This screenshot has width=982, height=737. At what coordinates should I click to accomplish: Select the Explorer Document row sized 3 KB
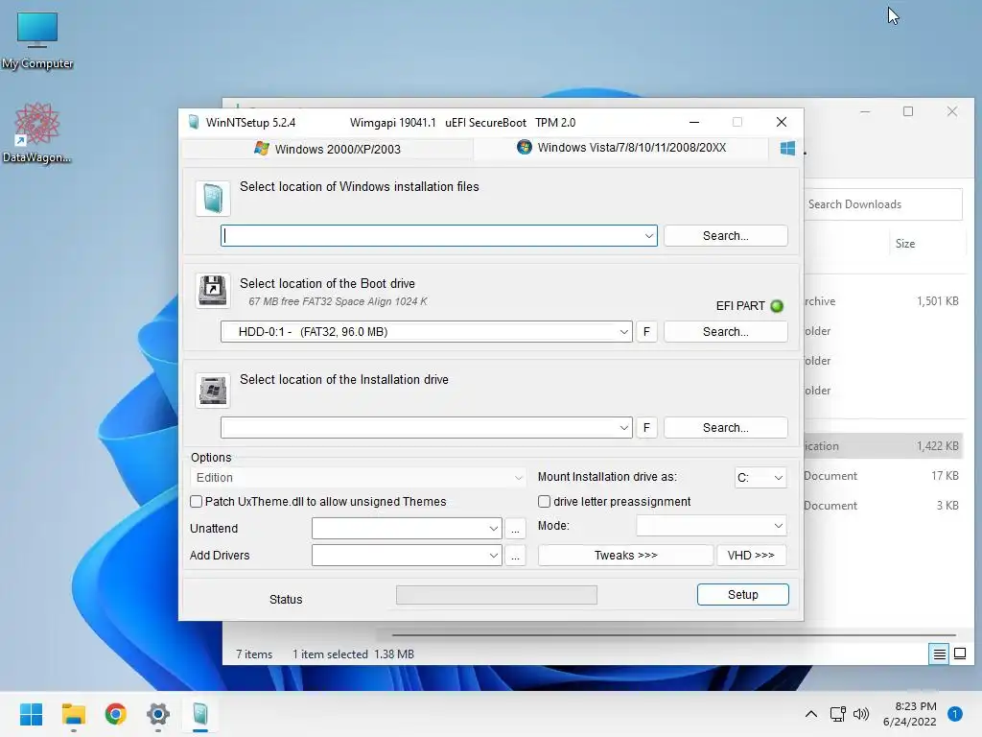click(883, 505)
